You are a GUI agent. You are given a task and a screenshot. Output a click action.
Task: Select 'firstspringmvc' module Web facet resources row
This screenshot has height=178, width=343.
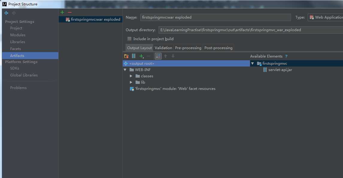coord(175,89)
